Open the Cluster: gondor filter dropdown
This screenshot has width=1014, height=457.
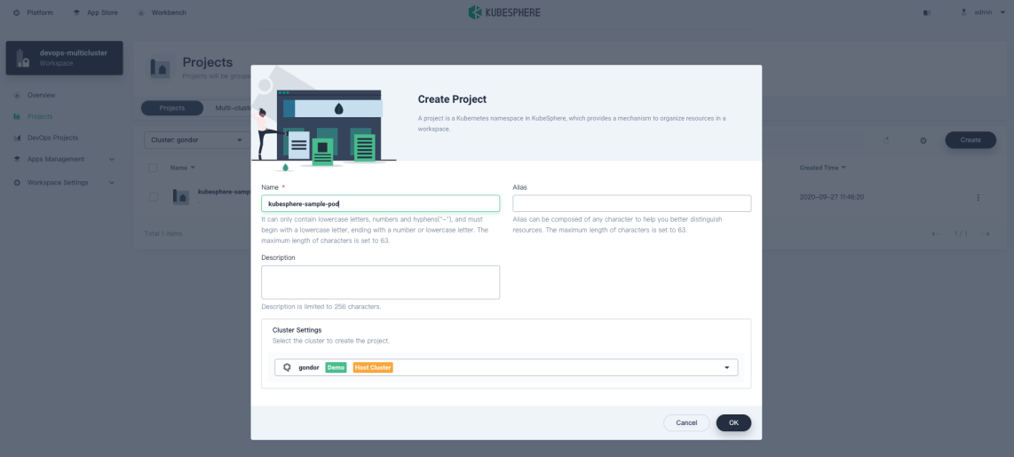pos(196,139)
